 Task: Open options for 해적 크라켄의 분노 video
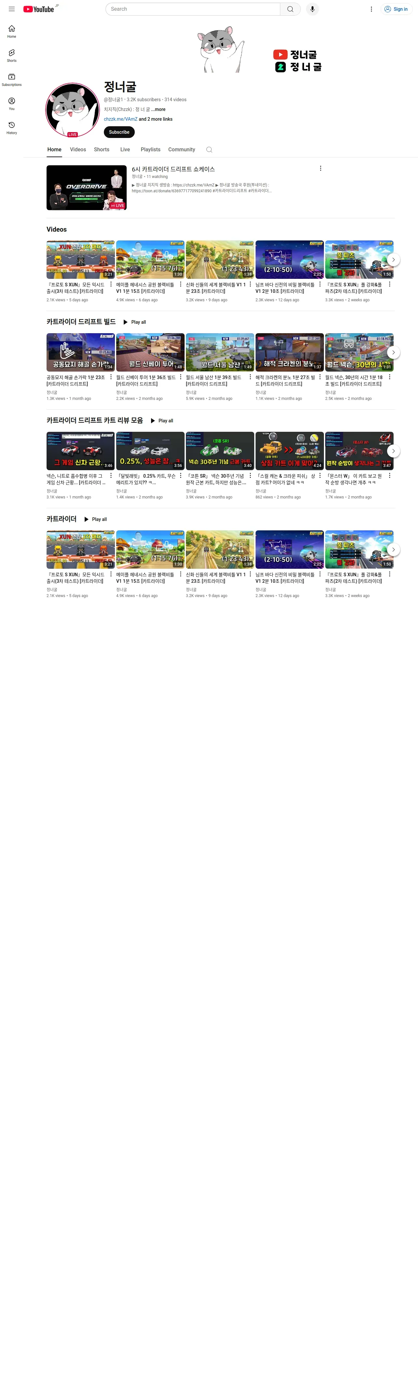(320, 377)
